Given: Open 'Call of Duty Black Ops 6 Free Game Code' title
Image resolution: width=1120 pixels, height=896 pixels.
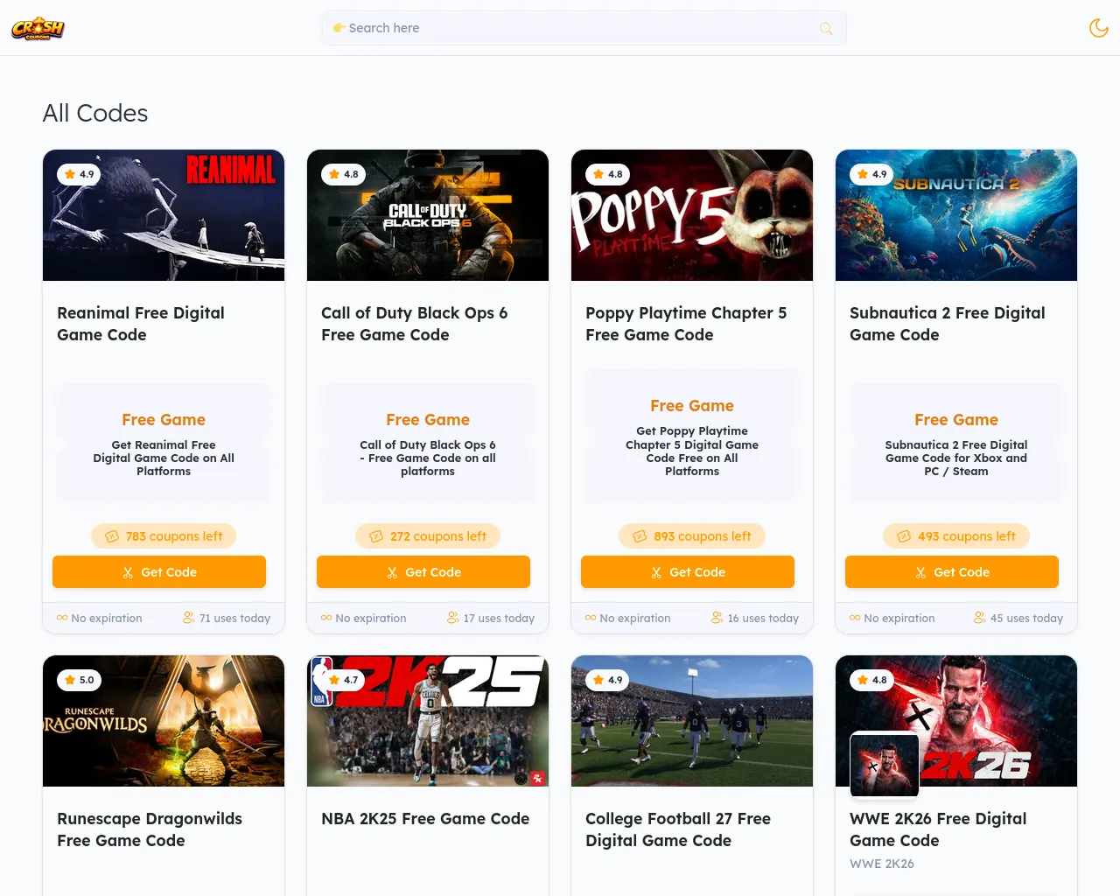Looking at the screenshot, I should 414,324.
